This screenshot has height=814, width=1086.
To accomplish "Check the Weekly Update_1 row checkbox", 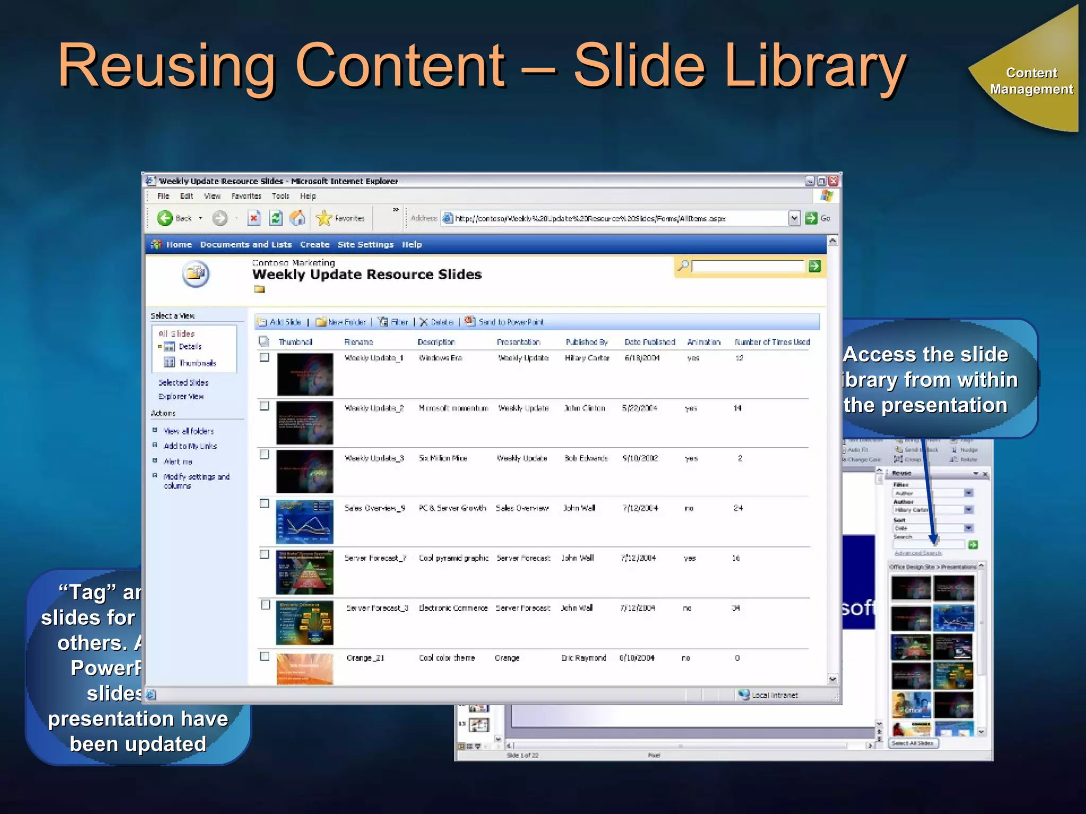I will [x=264, y=358].
